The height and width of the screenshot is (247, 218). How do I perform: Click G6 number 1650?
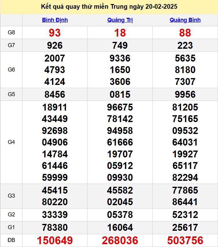click(x=120, y=70)
